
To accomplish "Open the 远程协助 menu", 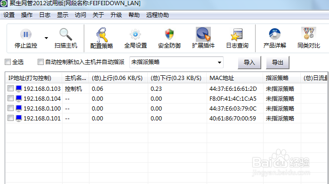I will coord(157,15).
